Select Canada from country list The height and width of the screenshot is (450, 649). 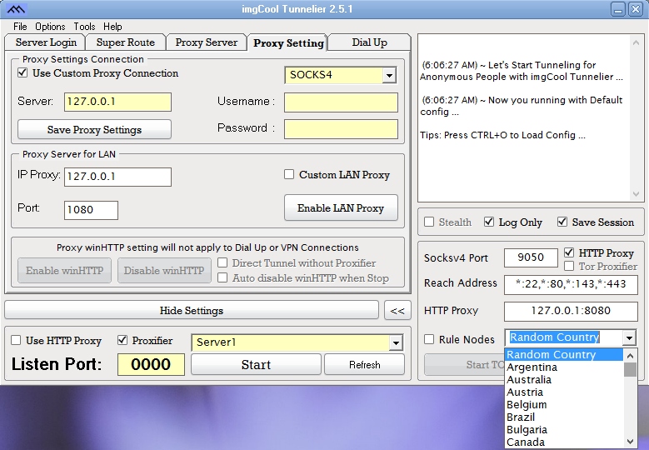tap(564, 442)
